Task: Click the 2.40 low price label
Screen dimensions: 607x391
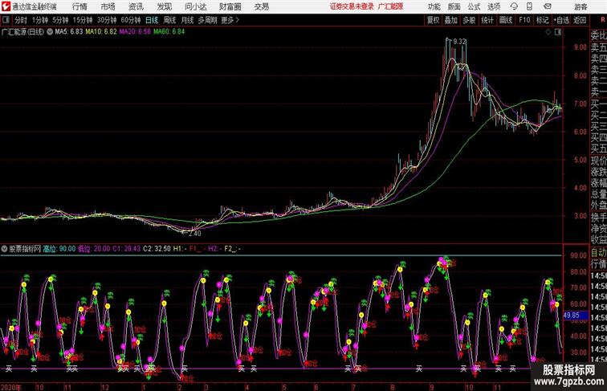Action: (195, 234)
